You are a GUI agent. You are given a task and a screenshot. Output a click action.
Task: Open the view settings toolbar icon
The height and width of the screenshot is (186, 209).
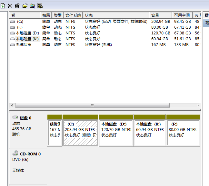(40, 6)
